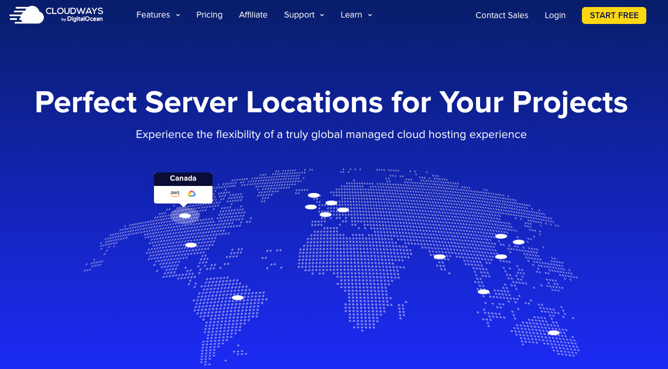
Task: Select the highlighted Canada server marker
Action: click(x=185, y=216)
